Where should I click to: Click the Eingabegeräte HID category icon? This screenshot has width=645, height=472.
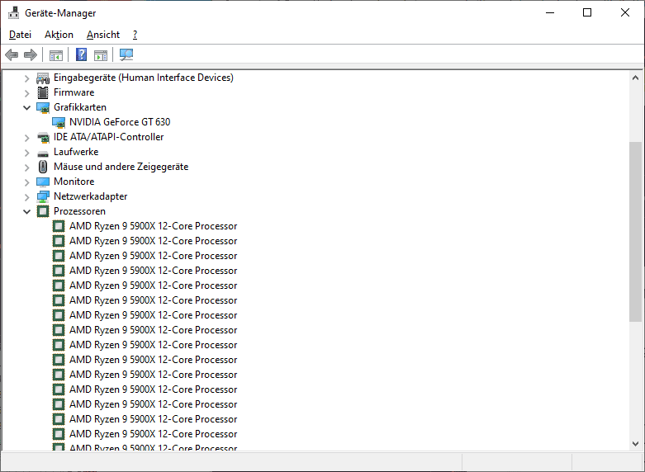click(x=43, y=78)
